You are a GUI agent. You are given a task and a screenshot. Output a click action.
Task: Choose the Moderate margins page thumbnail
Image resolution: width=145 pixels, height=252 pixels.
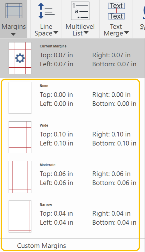pyautogui.click(x=20, y=177)
